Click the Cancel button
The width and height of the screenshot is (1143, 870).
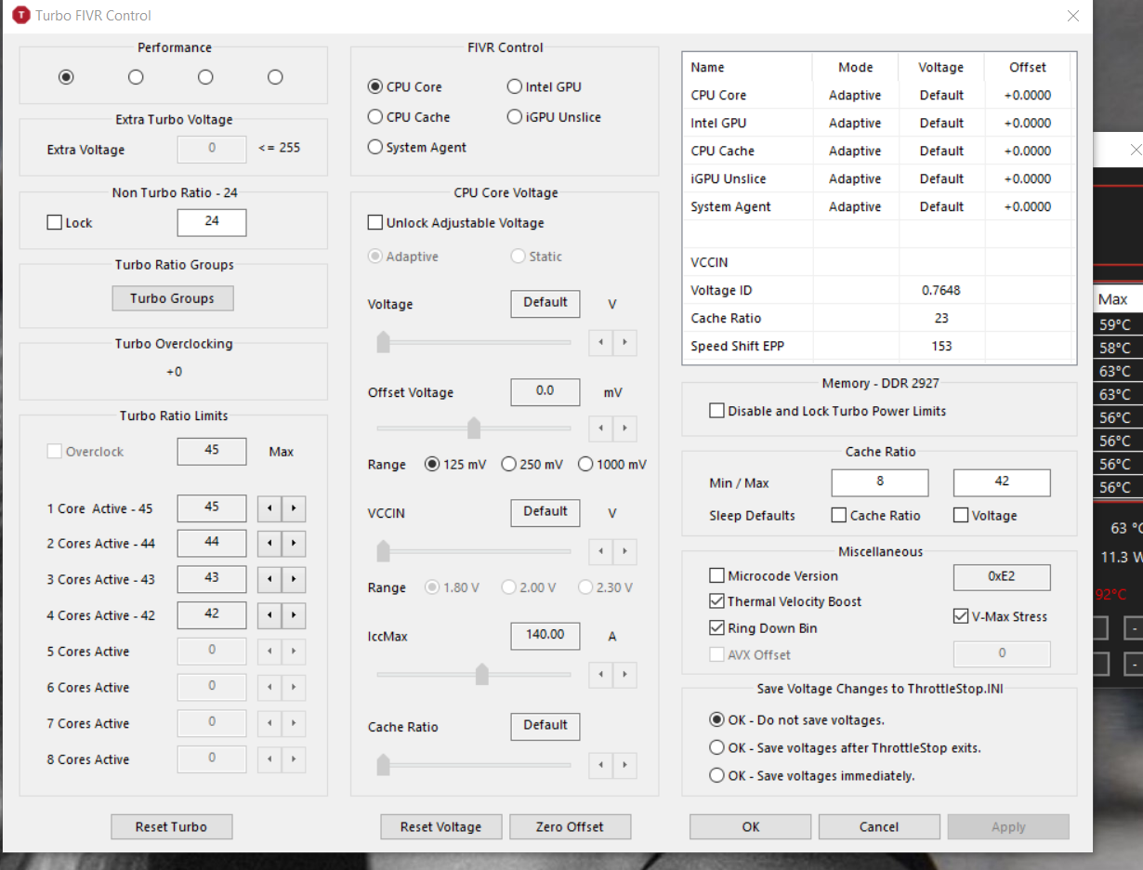coord(879,826)
